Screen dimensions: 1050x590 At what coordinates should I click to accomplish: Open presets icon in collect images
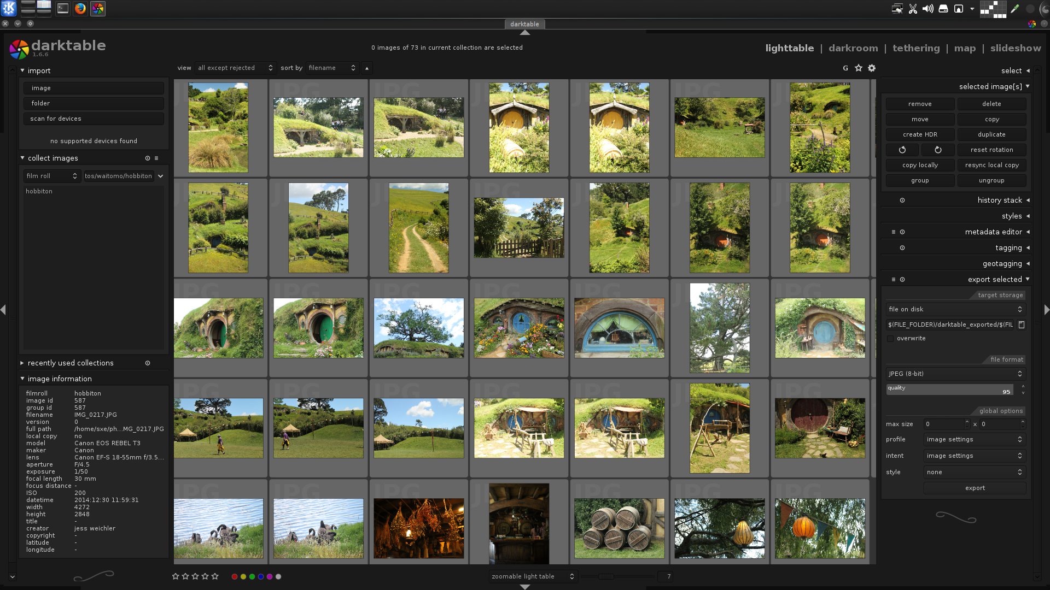(156, 158)
